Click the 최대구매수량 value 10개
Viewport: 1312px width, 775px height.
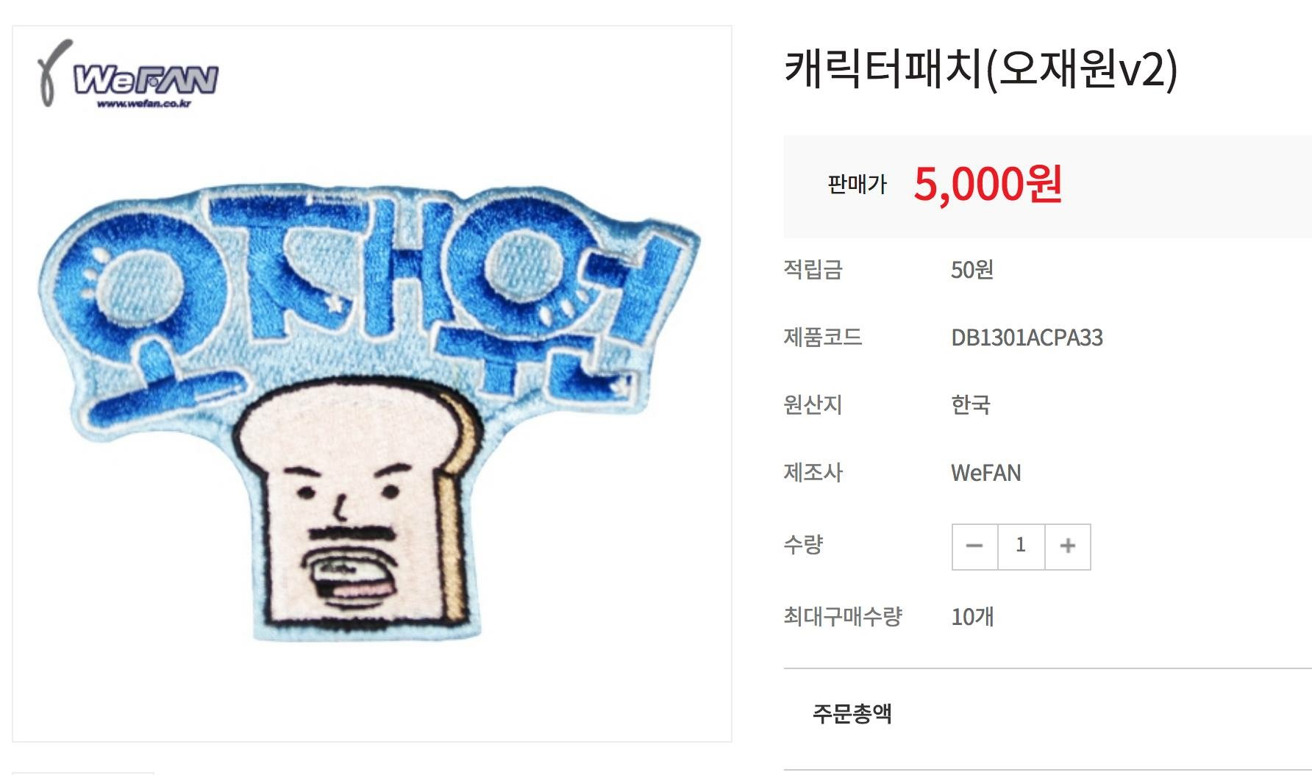click(x=972, y=617)
